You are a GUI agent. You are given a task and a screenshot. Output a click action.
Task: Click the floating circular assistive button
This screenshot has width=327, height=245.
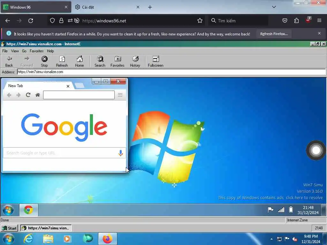click(316, 150)
